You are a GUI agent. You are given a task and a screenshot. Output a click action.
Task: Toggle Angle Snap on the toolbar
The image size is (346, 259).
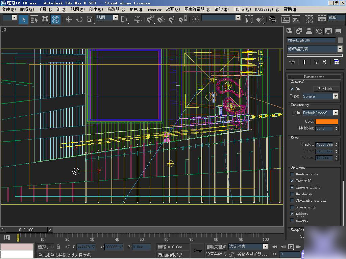click(161, 20)
